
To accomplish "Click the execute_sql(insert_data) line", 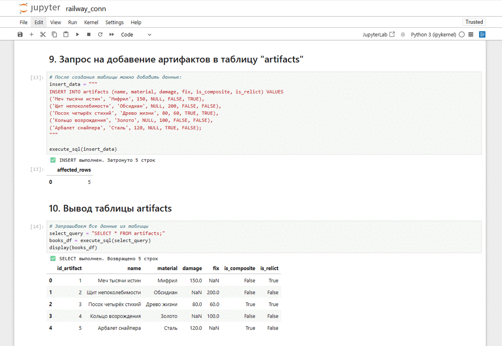I will (x=83, y=149).
